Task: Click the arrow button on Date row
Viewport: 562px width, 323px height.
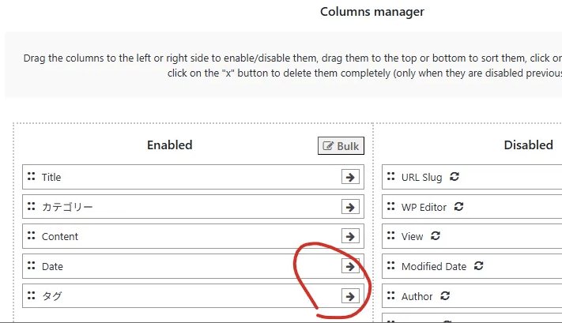Action: point(349,266)
